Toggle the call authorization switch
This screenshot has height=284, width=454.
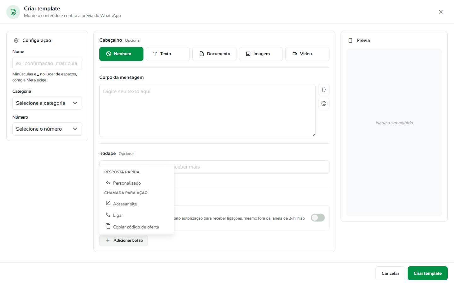(318, 218)
